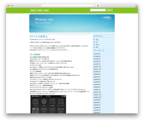Open the 2008年11月 archive
Screen dimensions: 144x122
[x=97, y=95]
